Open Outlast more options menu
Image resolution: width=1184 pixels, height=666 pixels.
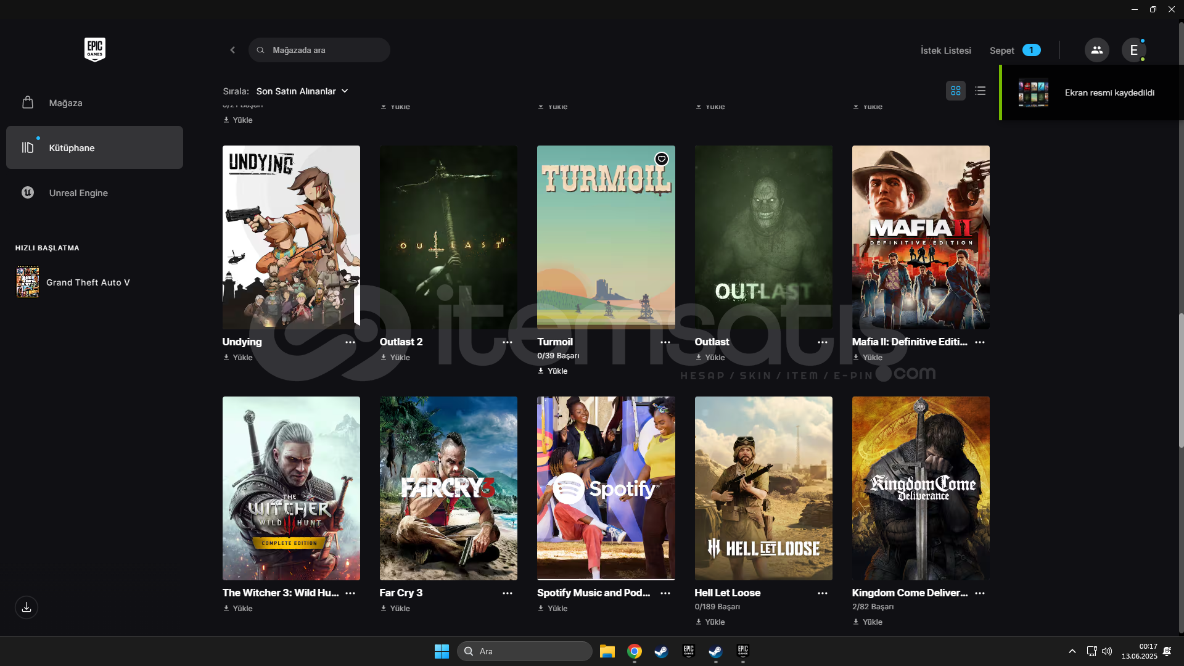click(x=823, y=342)
